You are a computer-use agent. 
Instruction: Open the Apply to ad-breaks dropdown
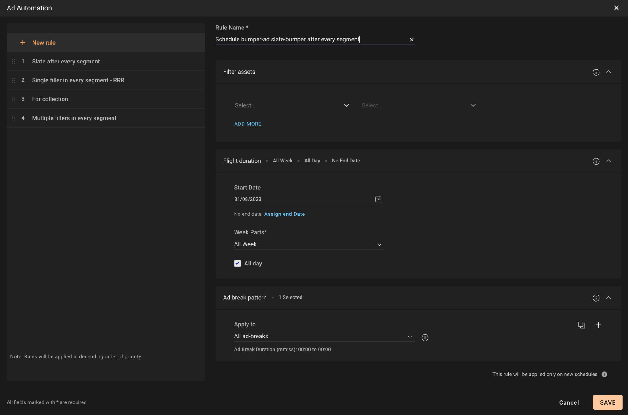324,336
